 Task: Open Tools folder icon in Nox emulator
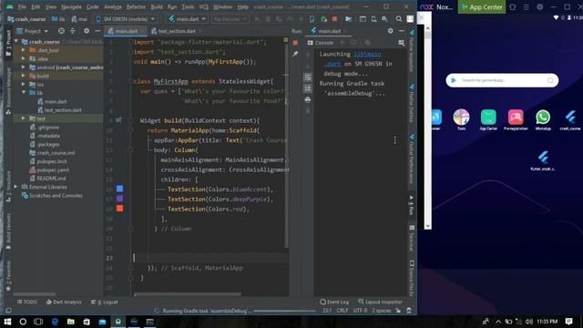coord(461,119)
